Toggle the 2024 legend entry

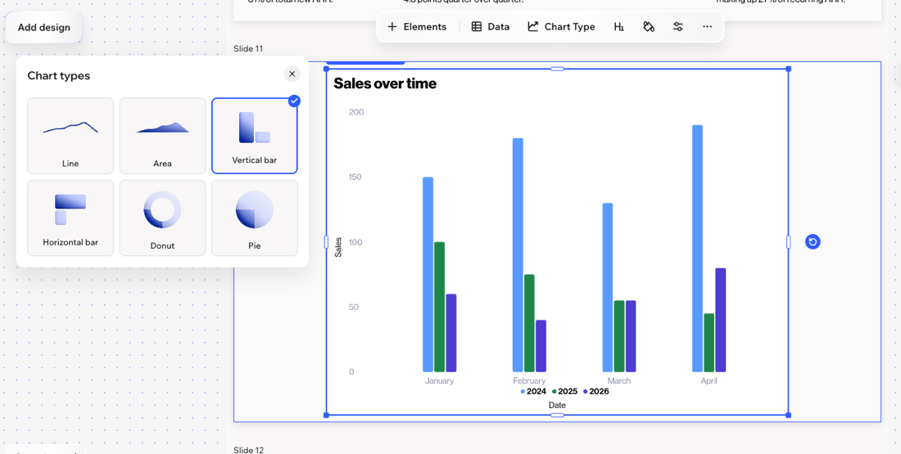pos(533,392)
